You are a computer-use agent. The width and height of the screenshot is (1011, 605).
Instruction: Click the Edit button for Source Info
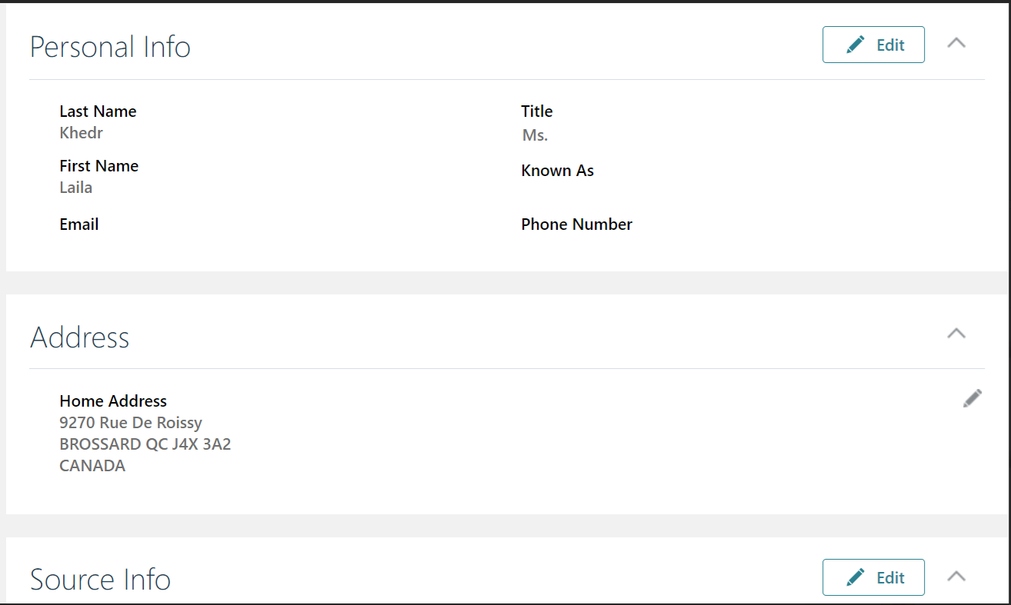(x=873, y=577)
